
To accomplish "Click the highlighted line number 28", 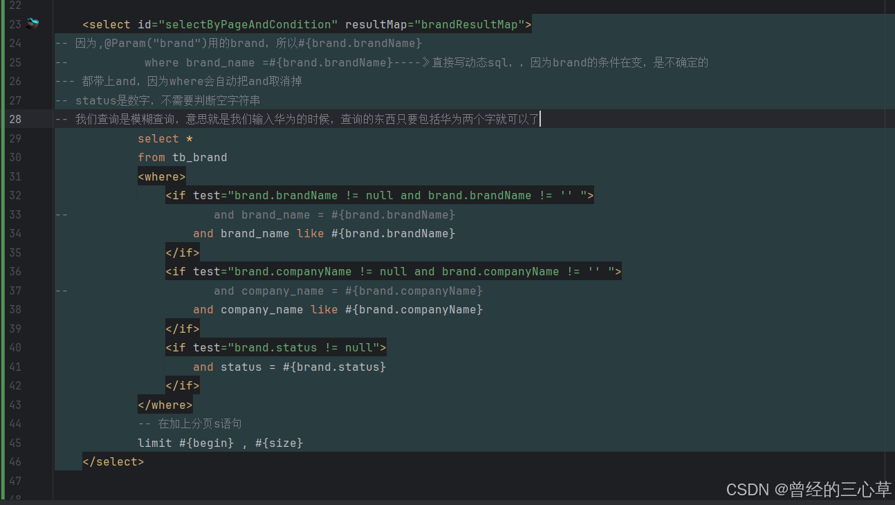I will [15, 120].
